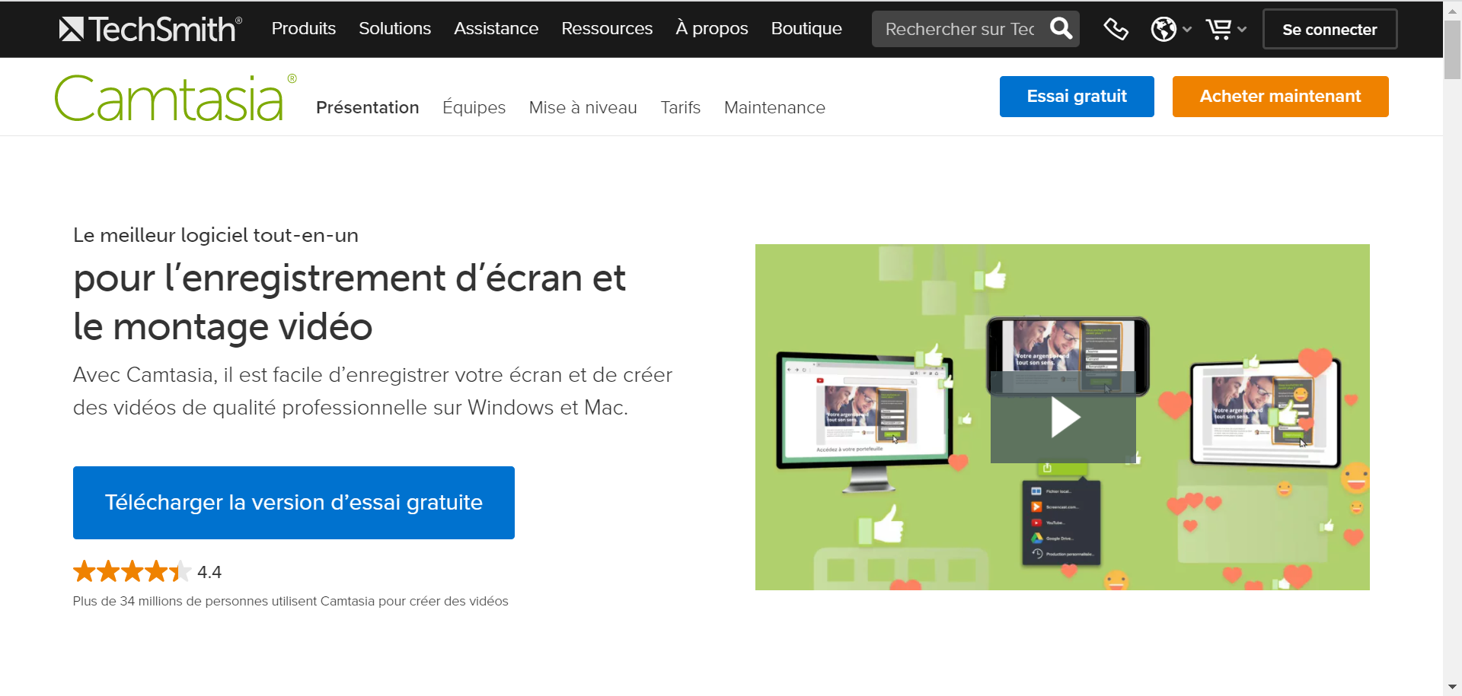Open the Produits menu
This screenshot has width=1462, height=696.
pyautogui.click(x=303, y=28)
